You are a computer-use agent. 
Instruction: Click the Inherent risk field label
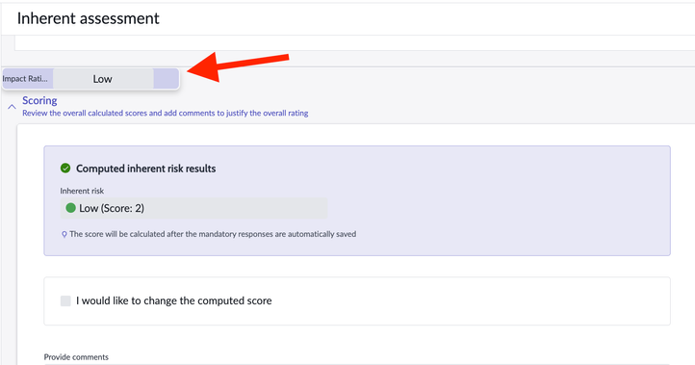82,191
